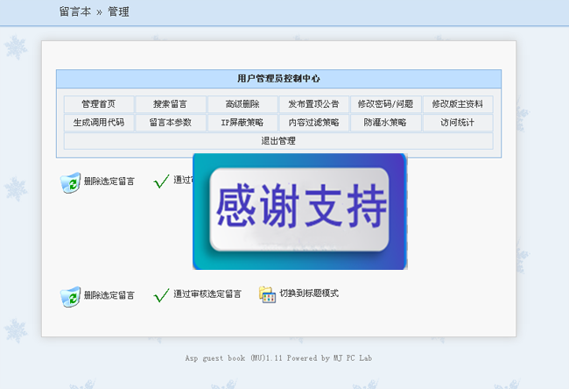Click the Asp guest book footer text

(x=278, y=358)
